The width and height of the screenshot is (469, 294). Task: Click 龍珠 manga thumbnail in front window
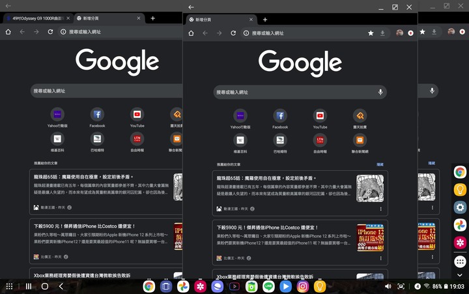[x=370, y=188]
